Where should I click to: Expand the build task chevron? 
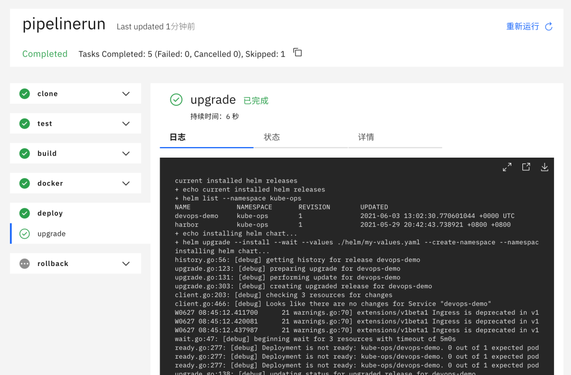click(126, 153)
